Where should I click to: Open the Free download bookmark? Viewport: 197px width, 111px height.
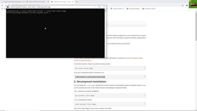pos(118,9)
